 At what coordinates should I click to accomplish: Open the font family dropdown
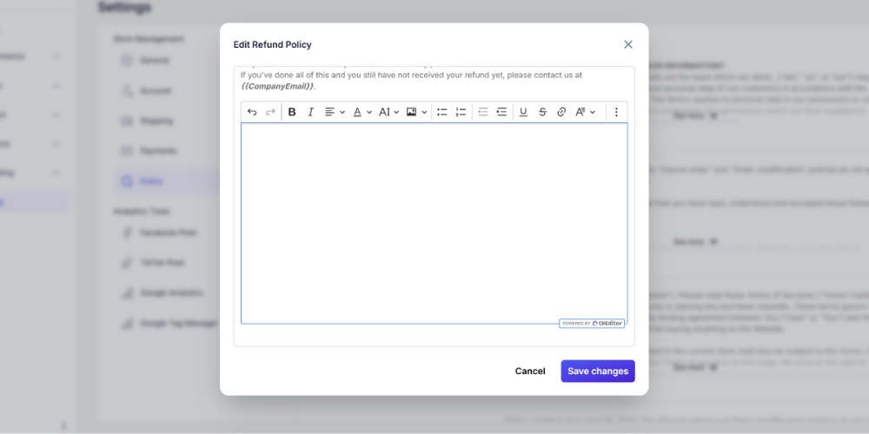tap(585, 112)
